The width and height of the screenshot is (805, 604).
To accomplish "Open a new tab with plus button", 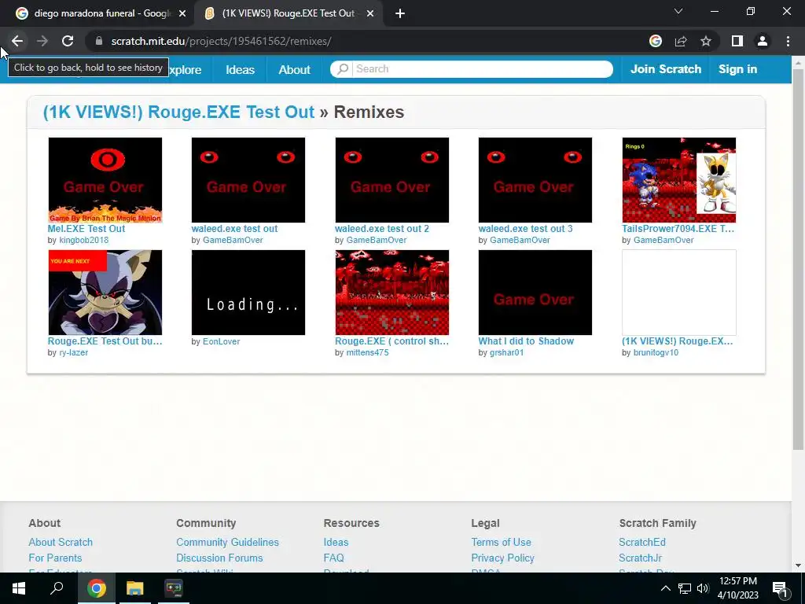I will 400,13.
